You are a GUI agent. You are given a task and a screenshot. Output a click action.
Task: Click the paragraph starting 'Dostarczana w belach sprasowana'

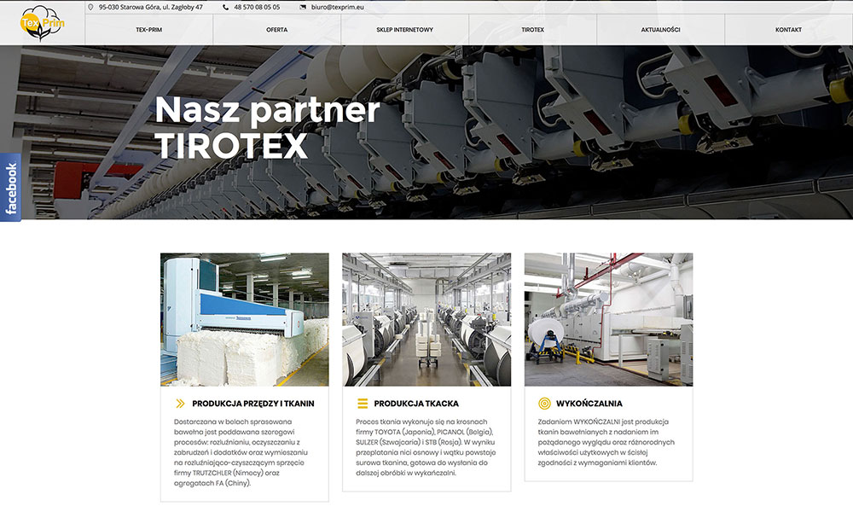241,452
